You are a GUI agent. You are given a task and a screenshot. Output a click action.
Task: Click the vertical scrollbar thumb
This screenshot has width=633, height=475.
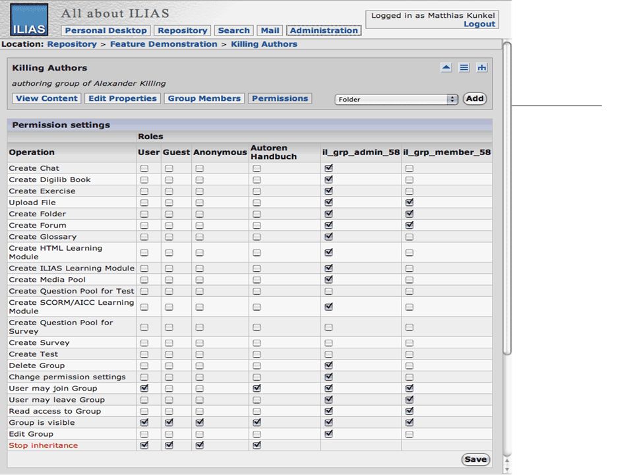[x=507, y=198]
